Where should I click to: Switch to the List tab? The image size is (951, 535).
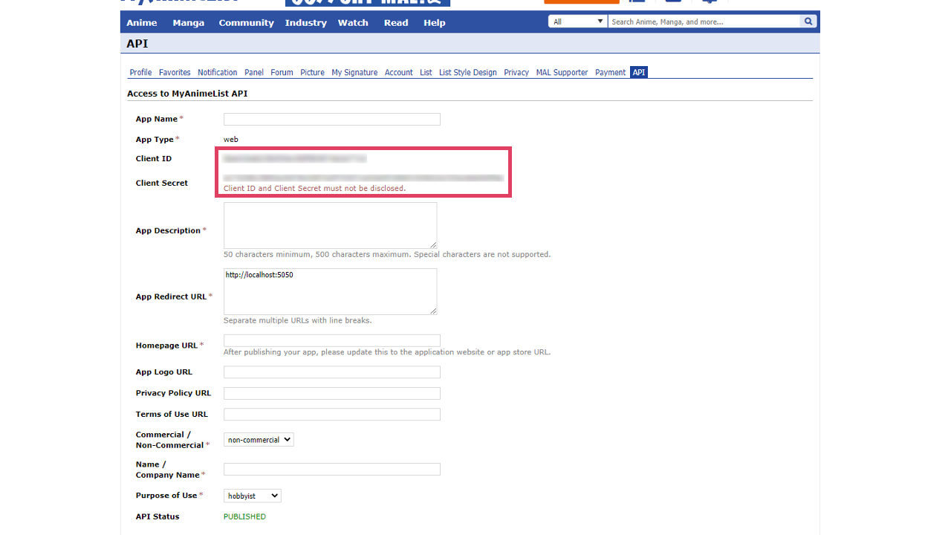[x=426, y=72]
